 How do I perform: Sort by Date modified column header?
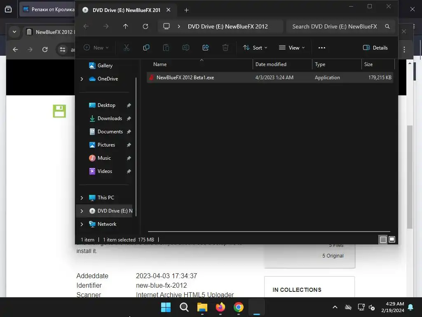point(271,64)
